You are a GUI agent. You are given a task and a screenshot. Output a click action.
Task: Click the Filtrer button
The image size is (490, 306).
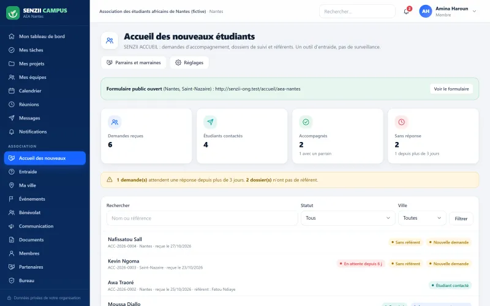461,218
